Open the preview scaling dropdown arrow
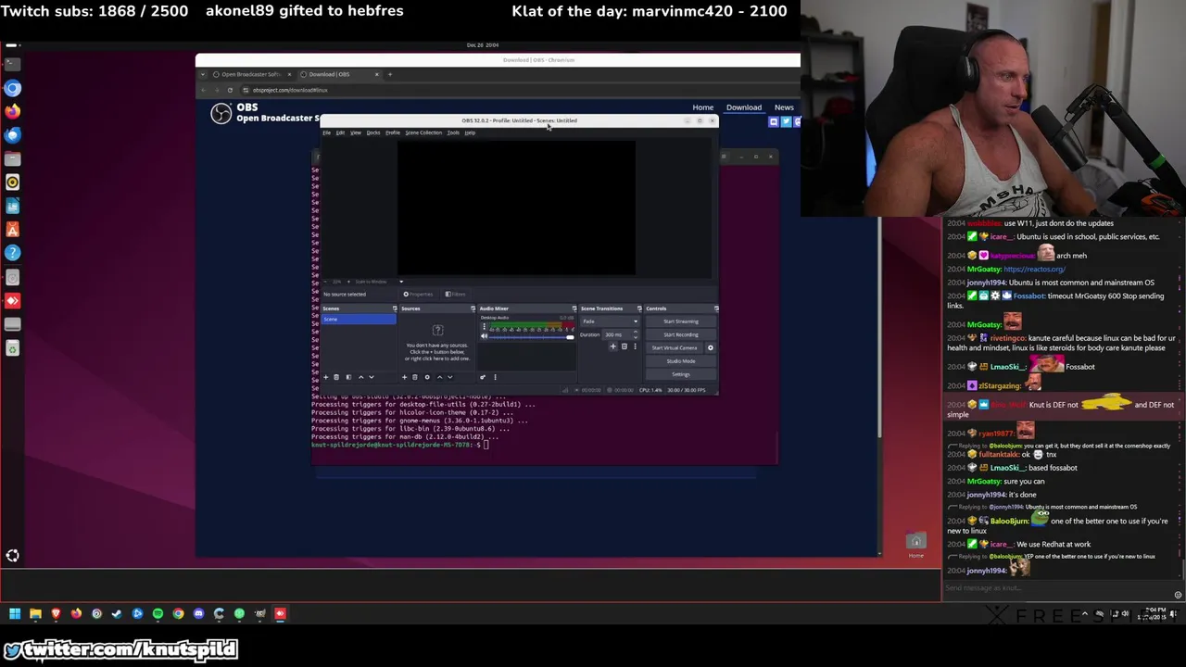This screenshot has height=667, width=1186. pyautogui.click(x=401, y=282)
